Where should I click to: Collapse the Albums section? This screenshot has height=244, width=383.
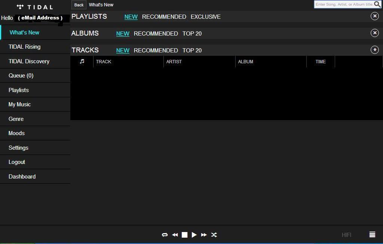click(375, 33)
